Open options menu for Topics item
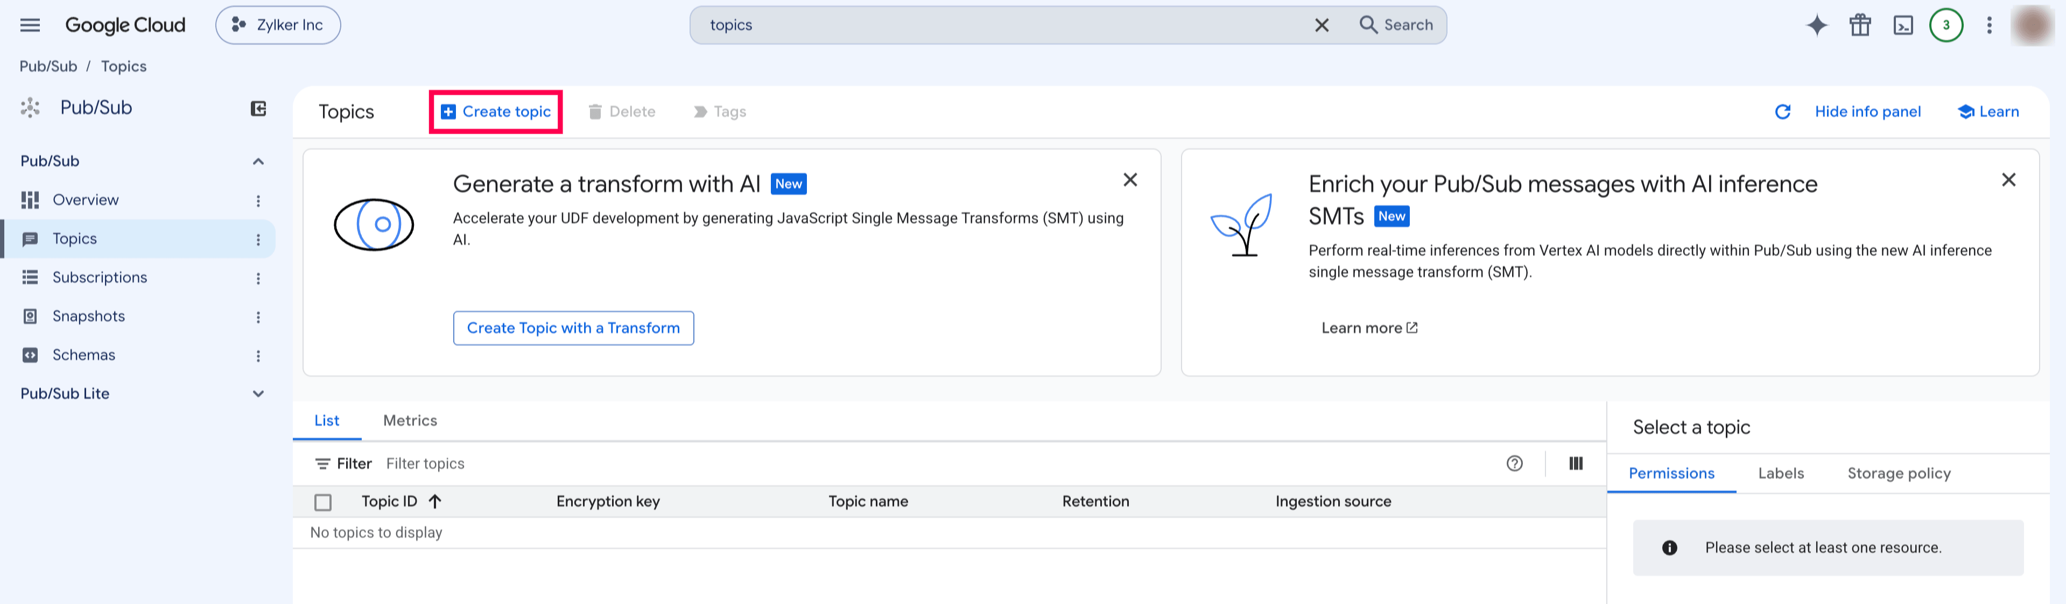This screenshot has width=2066, height=604. point(258,239)
